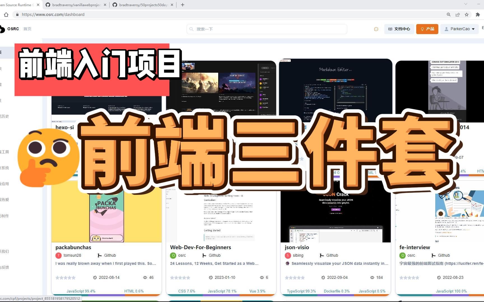Screen dimensions: 484x302
Task: Click osrc avatar on Web-Dev-For-Beginners card
Action: point(173,255)
